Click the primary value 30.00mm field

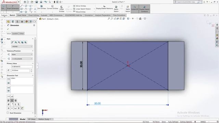point(21,71)
